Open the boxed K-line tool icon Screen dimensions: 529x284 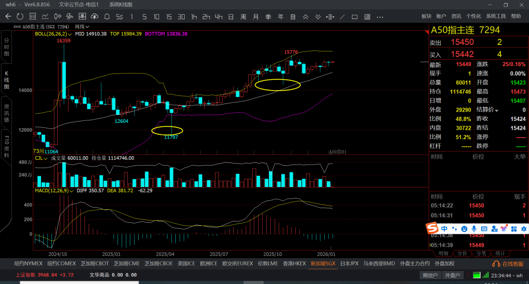point(82,17)
